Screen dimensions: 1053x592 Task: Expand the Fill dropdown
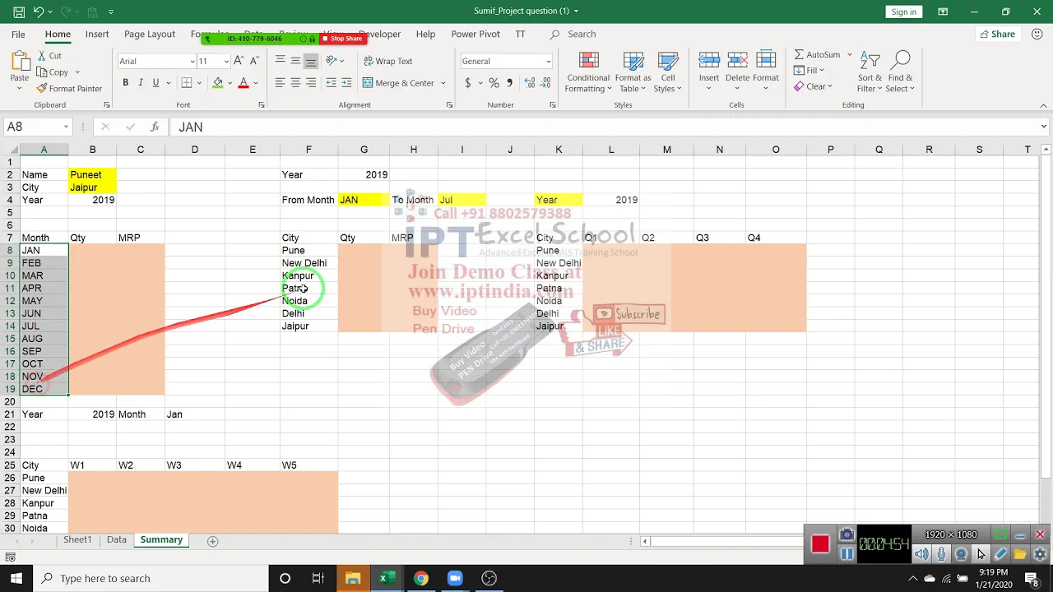coord(822,71)
